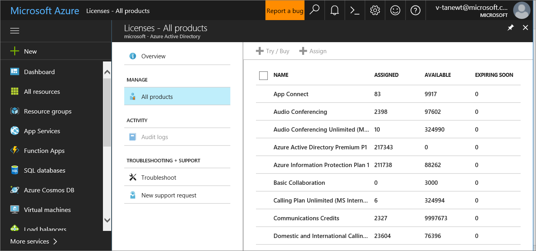Viewport: 536px width, 251px height.
Task: Open the Overview menu item
Action: tap(153, 56)
